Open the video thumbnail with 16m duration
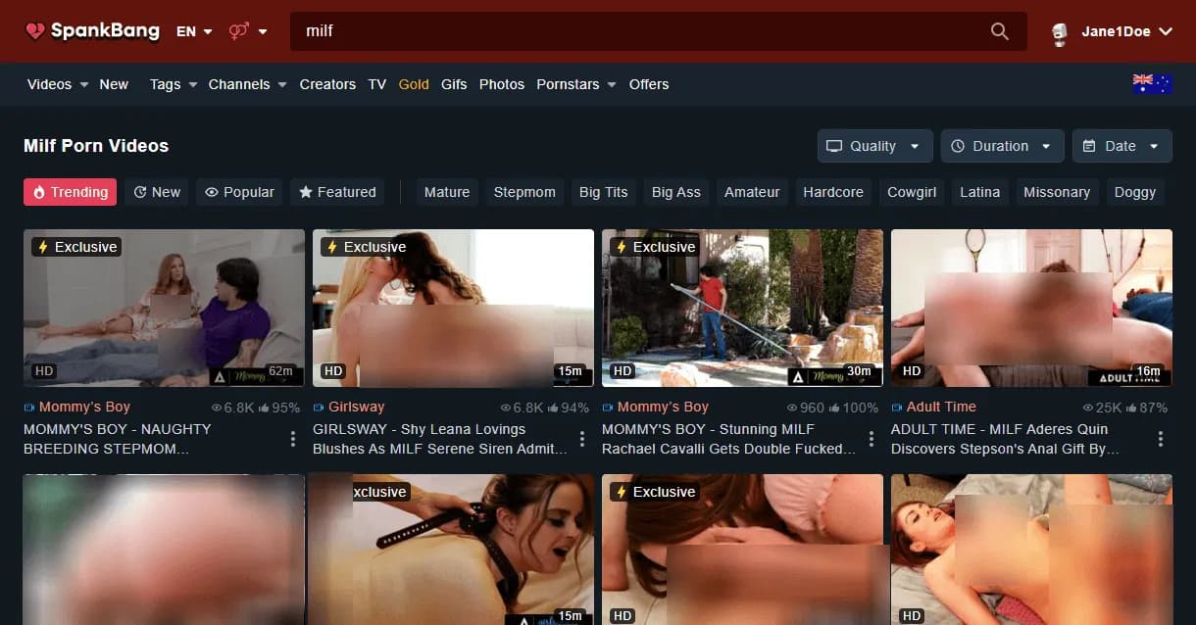This screenshot has width=1196, height=625. [1031, 308]
